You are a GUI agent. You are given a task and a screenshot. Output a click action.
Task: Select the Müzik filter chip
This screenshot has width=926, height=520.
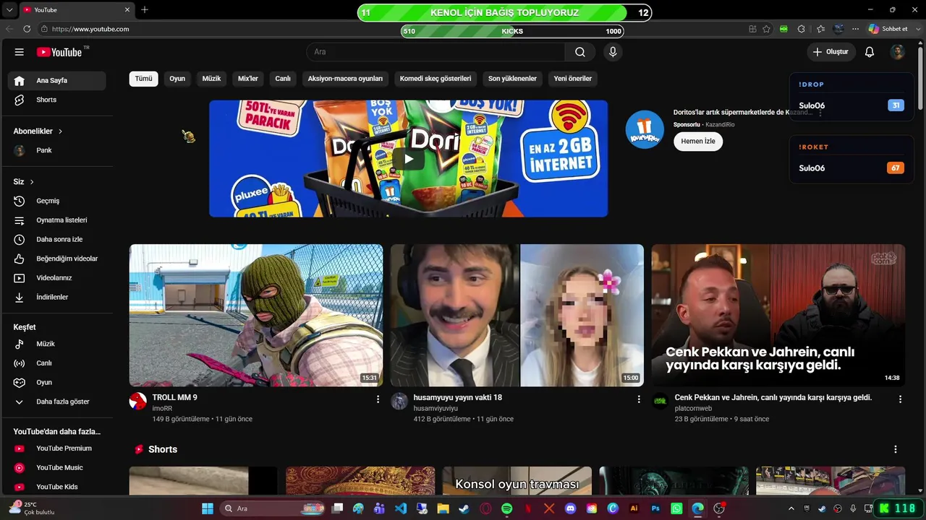click(x=211, y=79)
